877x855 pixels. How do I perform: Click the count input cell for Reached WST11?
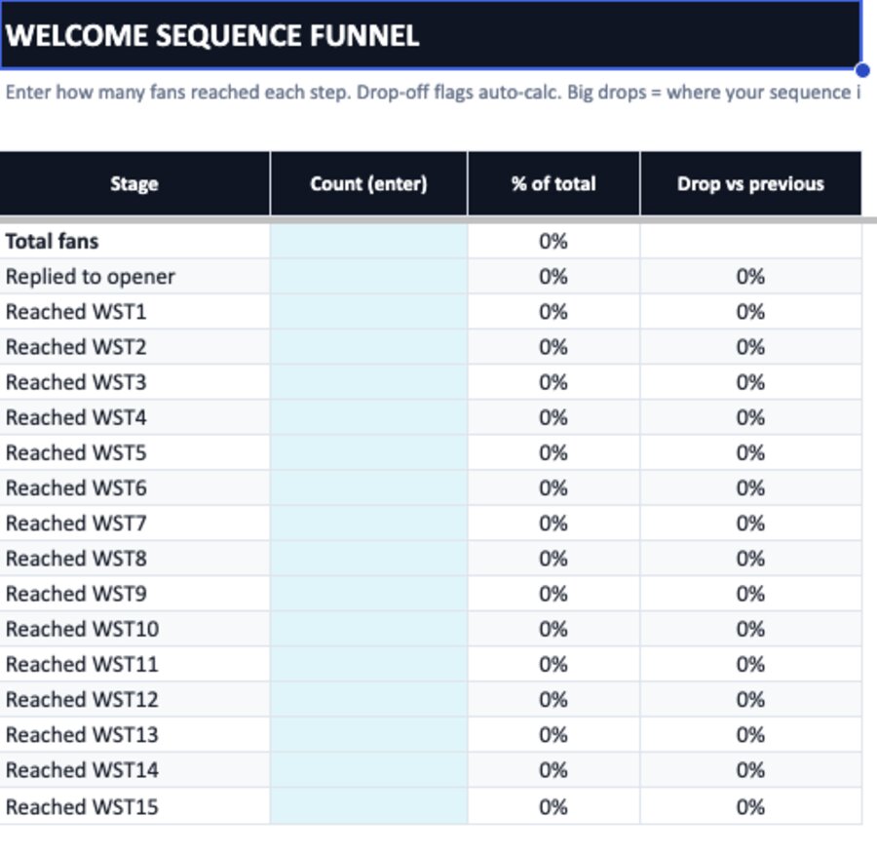click(x=368, y=664)
